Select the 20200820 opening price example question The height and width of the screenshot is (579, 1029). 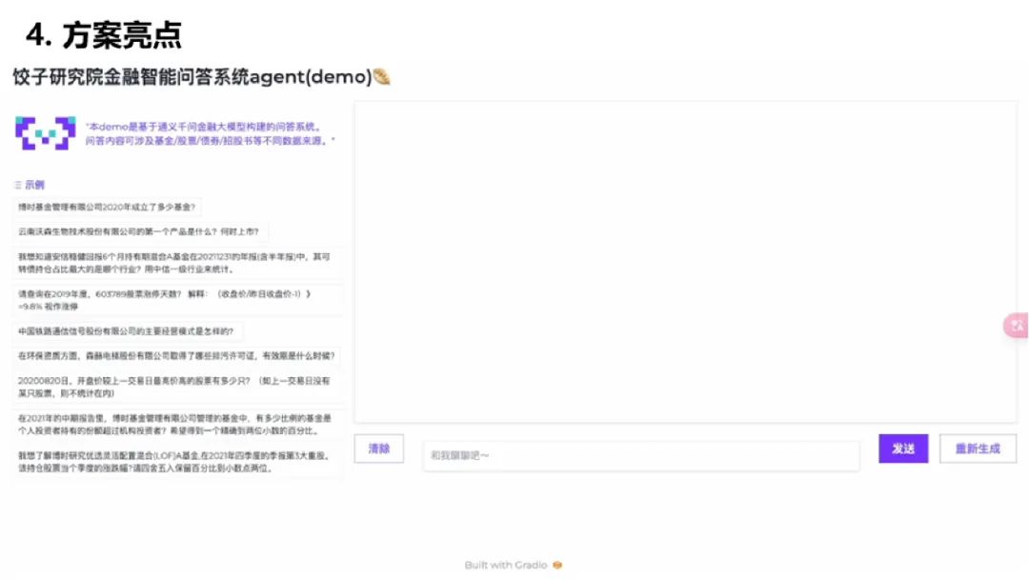coord(176,387)
